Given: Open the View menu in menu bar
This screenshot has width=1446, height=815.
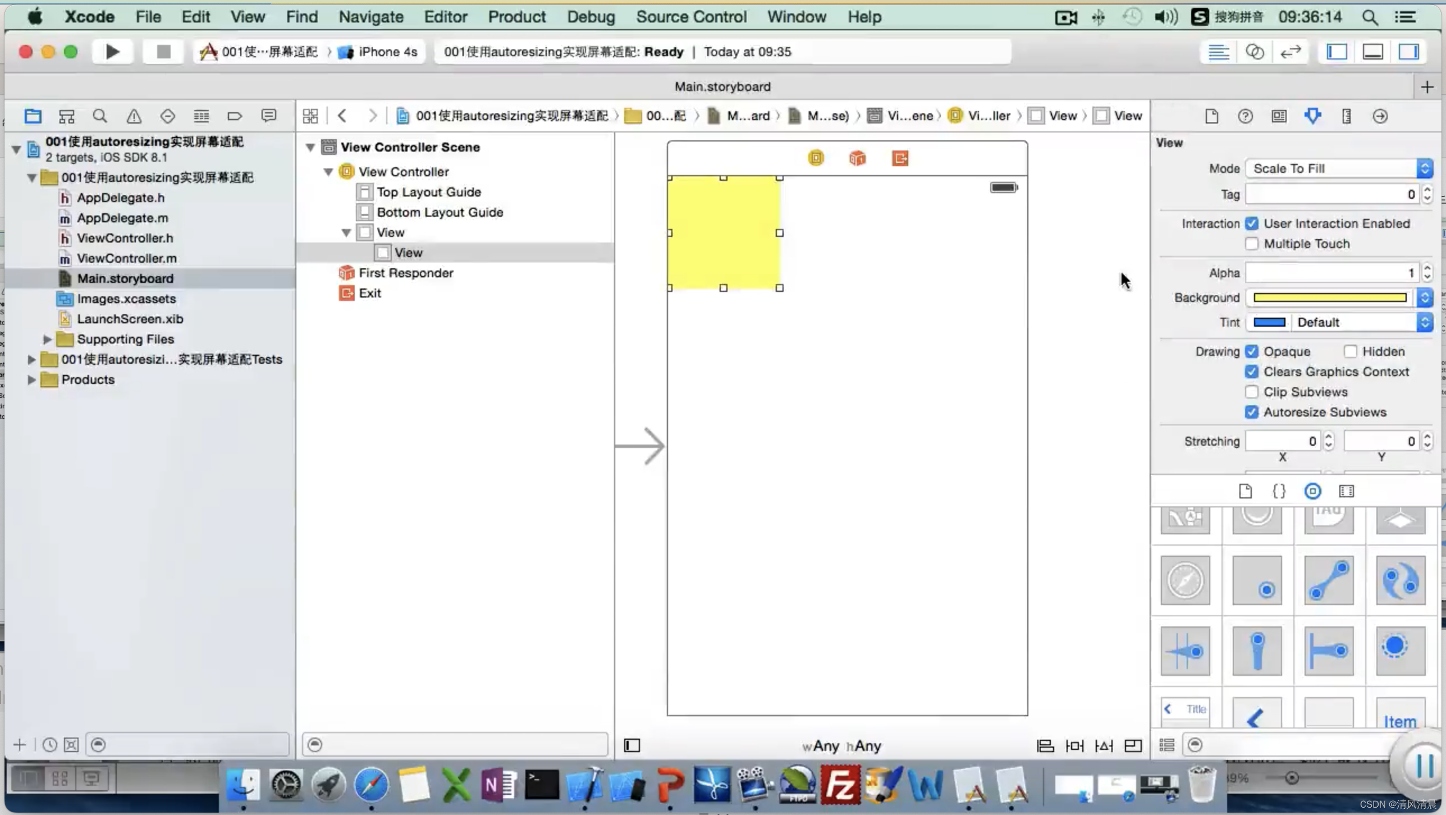Looking at the screenshot, I should coord(248,17).
